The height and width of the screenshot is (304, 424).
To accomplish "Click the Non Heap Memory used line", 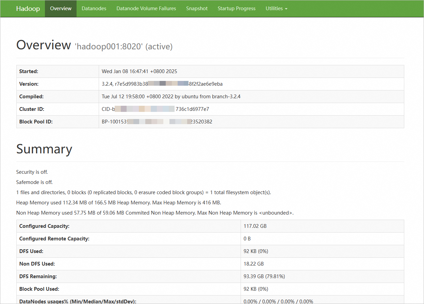I will click(155, 213).
